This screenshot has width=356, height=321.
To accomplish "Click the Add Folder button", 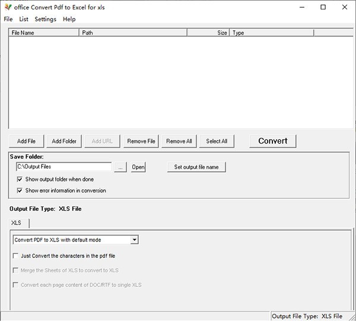I will pos(64,141).
